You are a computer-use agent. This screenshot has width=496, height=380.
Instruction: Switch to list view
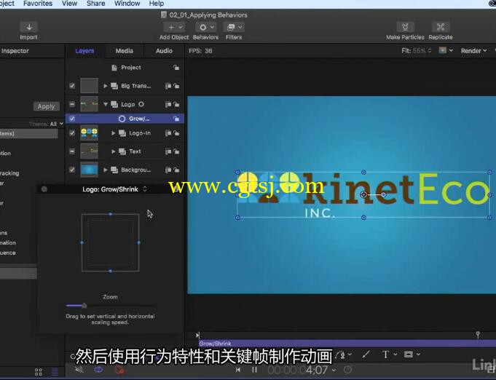pos(55,372)
